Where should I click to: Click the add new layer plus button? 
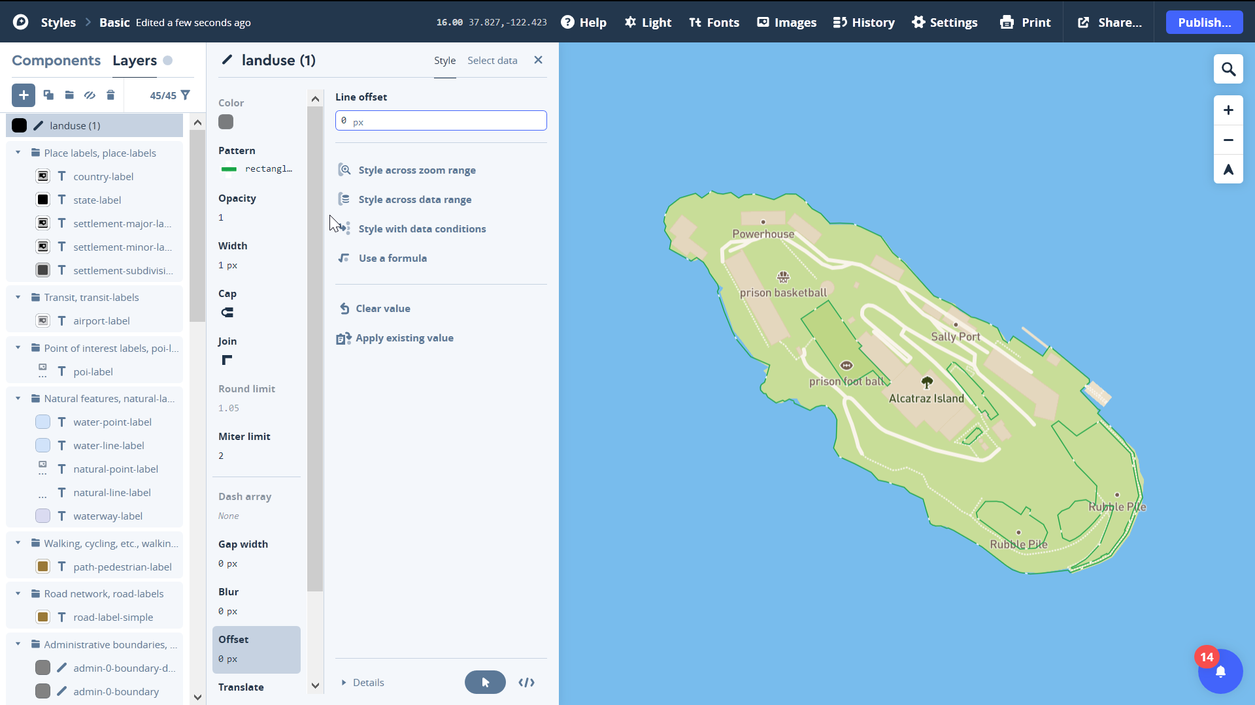24,95
